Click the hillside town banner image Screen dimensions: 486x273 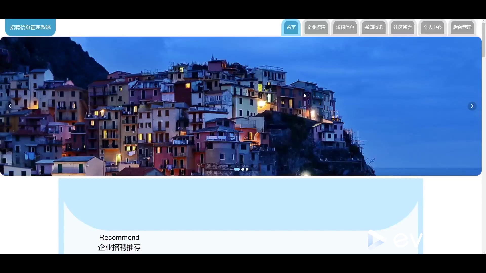(x=241, y=106)
